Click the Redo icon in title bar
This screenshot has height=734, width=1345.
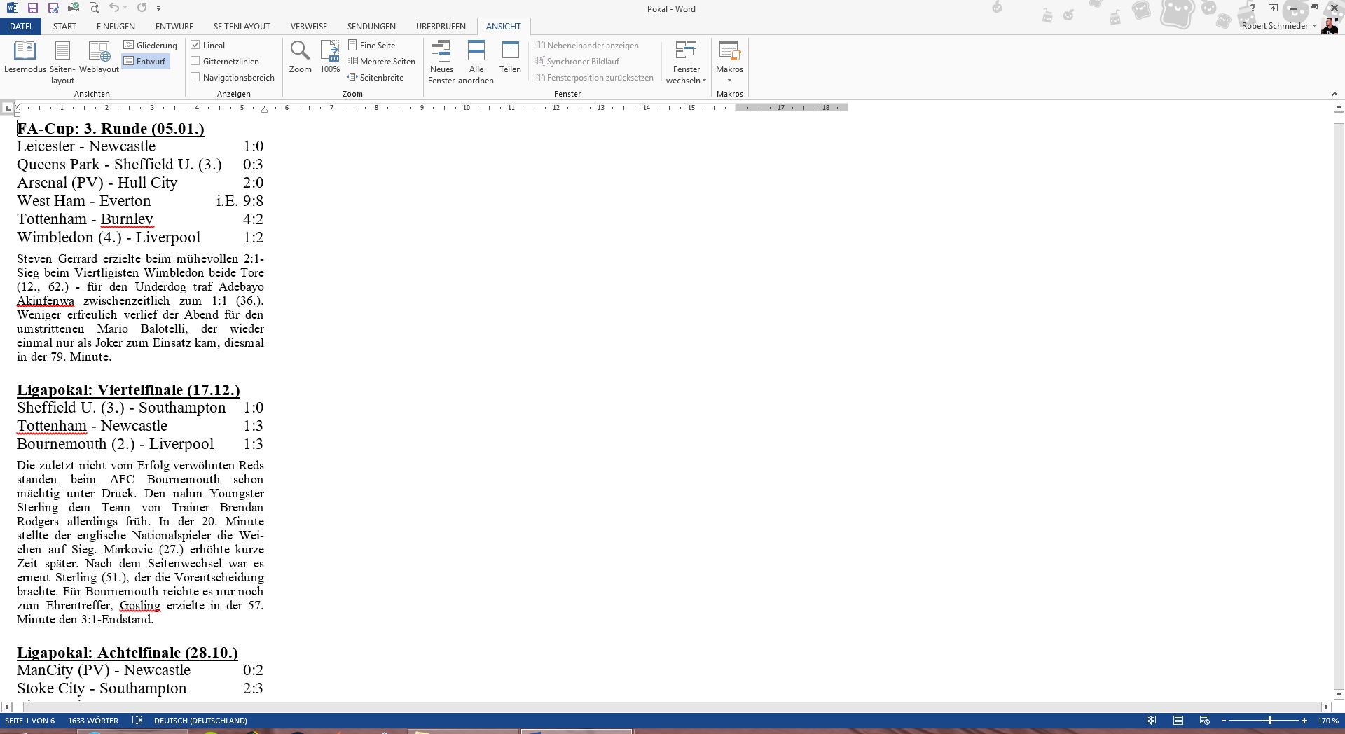pos(142,8)
